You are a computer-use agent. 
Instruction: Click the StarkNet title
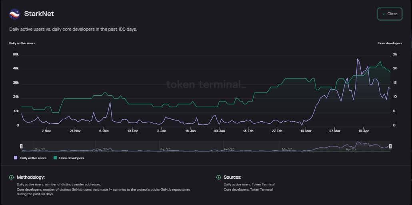point(39,14)
